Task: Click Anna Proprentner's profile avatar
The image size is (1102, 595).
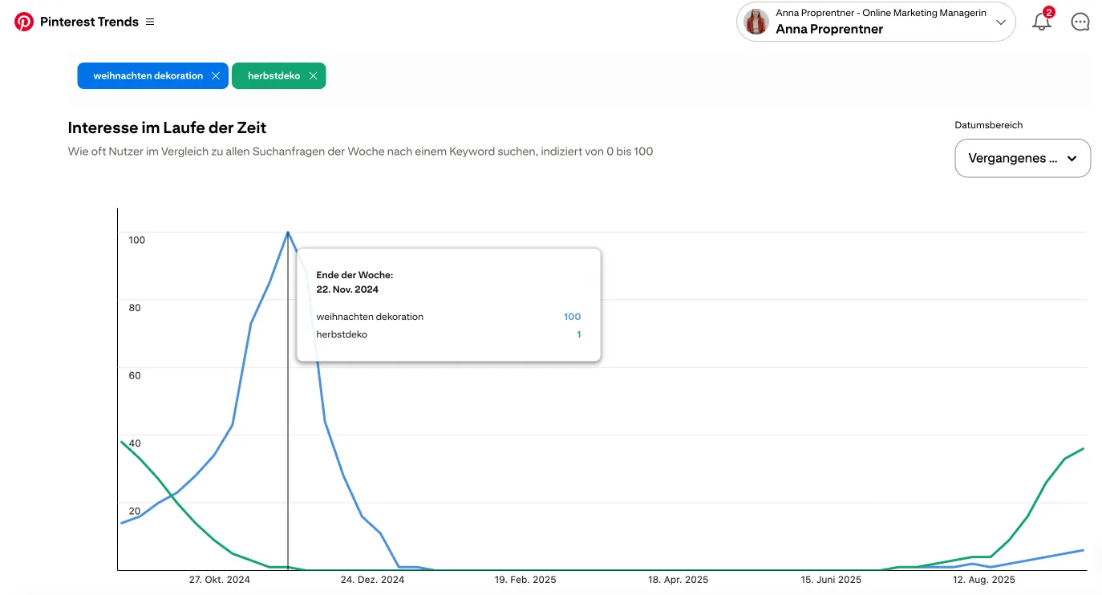Action: tap(756, 22)
